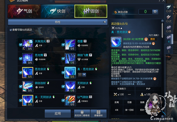Toggle 查看可强化的武功 checkbox
Viewport: 177px width, 122px height.
point(11,30)
